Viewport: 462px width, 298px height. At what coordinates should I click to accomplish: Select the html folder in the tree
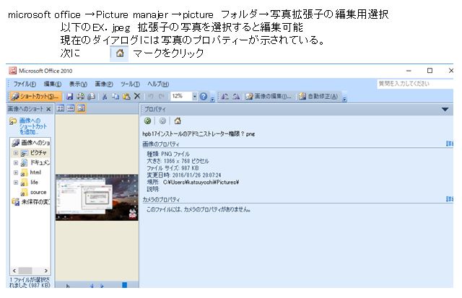point(35,172)
